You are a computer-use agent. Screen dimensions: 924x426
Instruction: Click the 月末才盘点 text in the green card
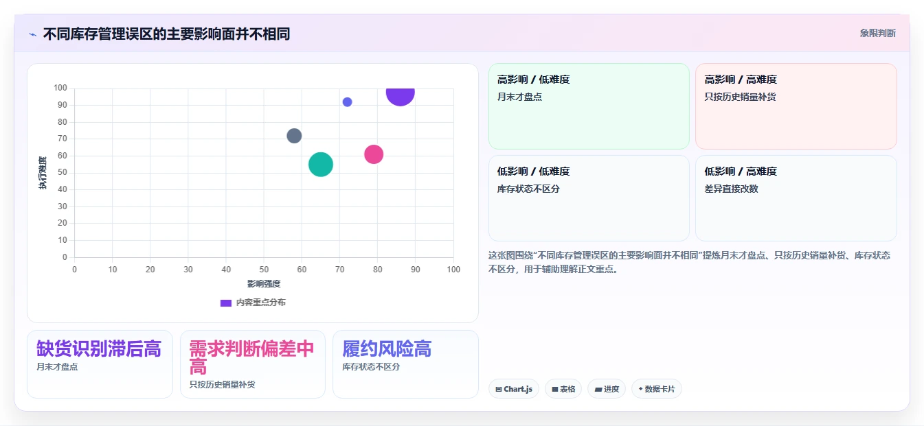519,97
